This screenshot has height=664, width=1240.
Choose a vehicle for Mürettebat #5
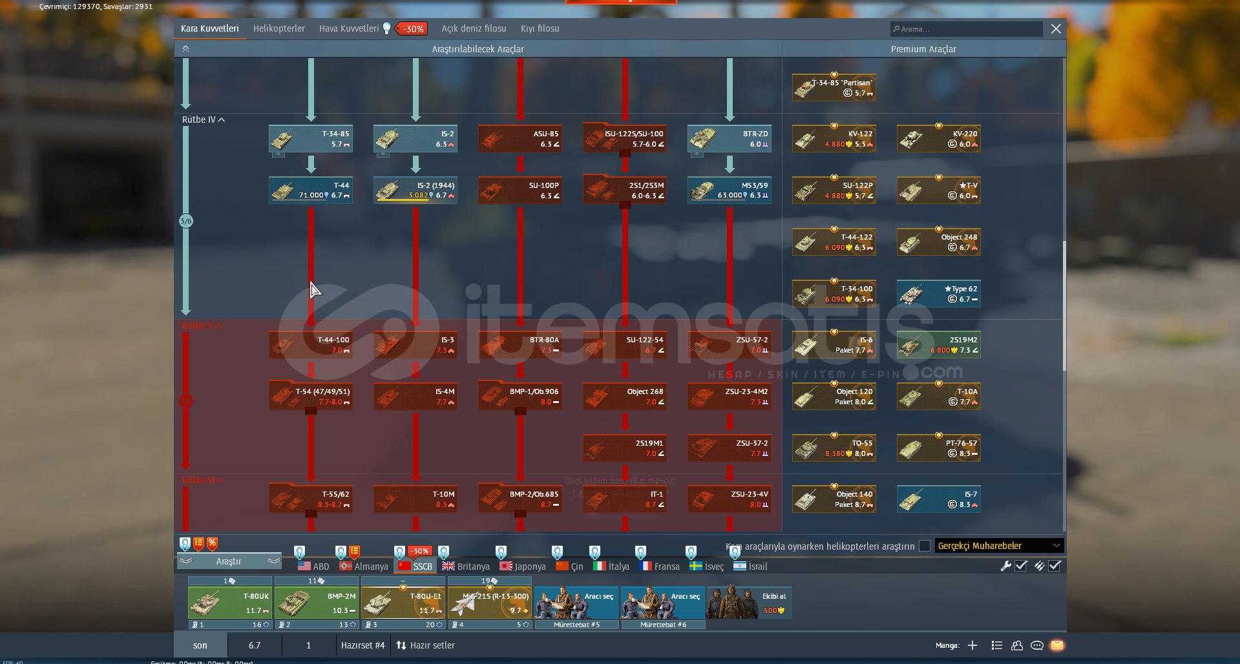[x=576, y=603]
